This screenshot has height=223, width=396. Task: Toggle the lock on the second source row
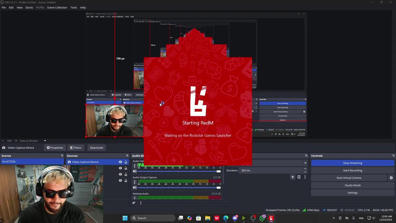click(x=126, y=168)
